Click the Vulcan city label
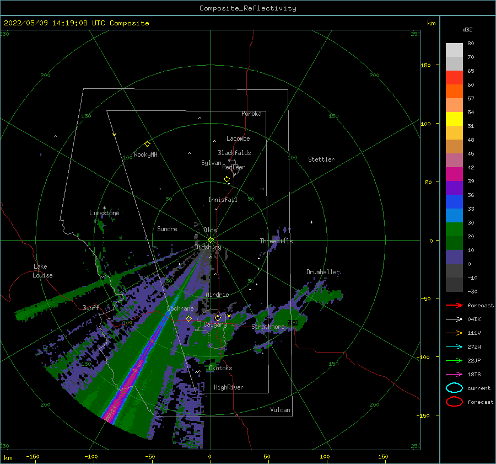496x464 pixels. [x=280, y=410]
